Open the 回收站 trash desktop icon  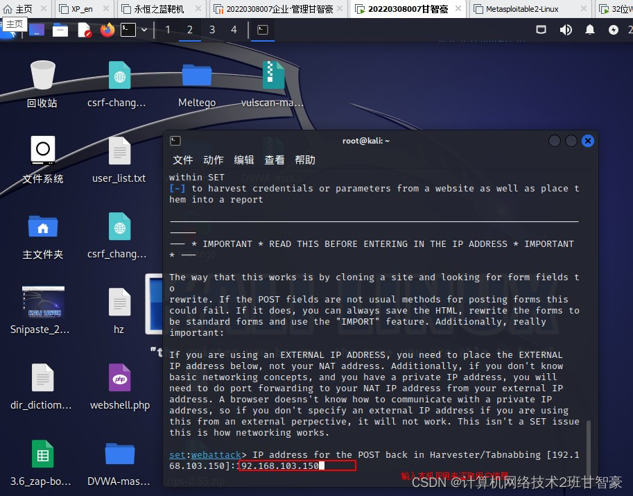pyautogui.click(x=42, y=75)
